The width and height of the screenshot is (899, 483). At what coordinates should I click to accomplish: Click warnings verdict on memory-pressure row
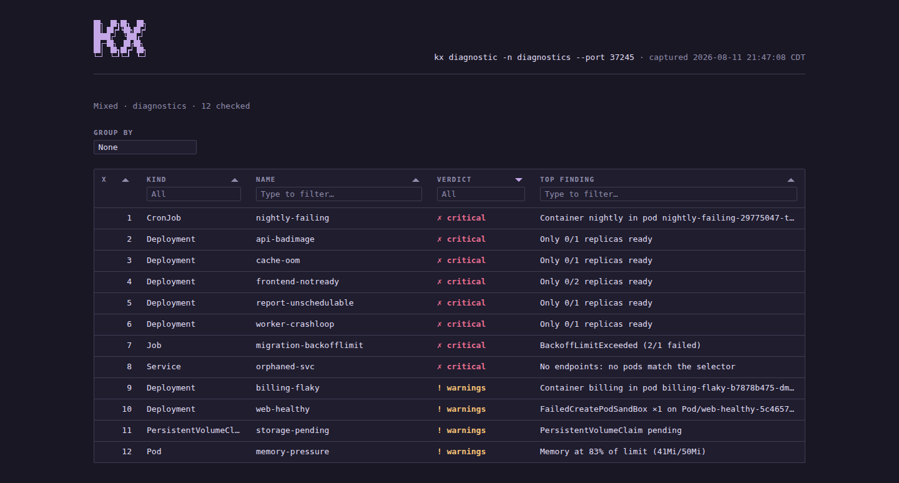(461, 452)
